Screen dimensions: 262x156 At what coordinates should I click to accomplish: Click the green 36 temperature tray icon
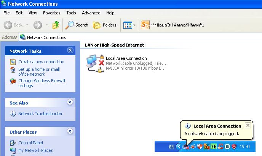point(214,147)
